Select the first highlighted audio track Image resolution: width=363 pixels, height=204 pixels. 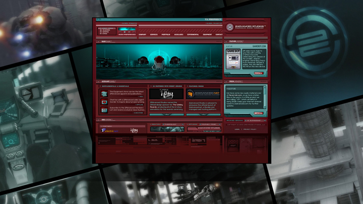(x=106, y=28)
